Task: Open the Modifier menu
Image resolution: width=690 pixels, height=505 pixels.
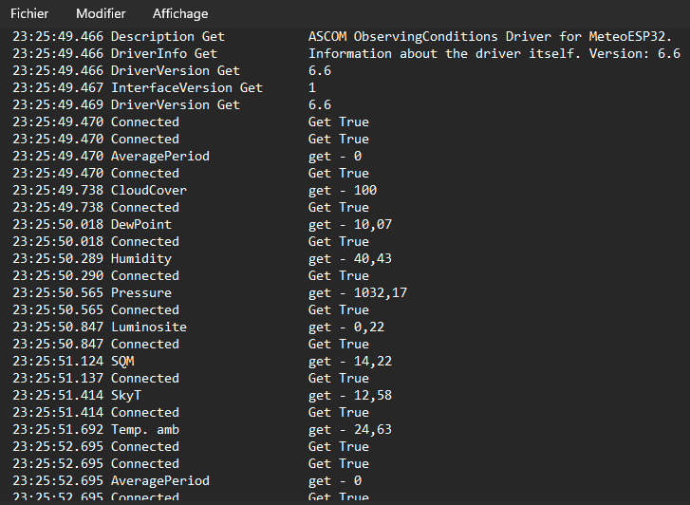Action: pos(101,14)
